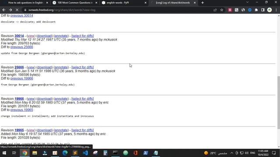Open revision 30614 link
280x157 pixels.
pos(19,36)
